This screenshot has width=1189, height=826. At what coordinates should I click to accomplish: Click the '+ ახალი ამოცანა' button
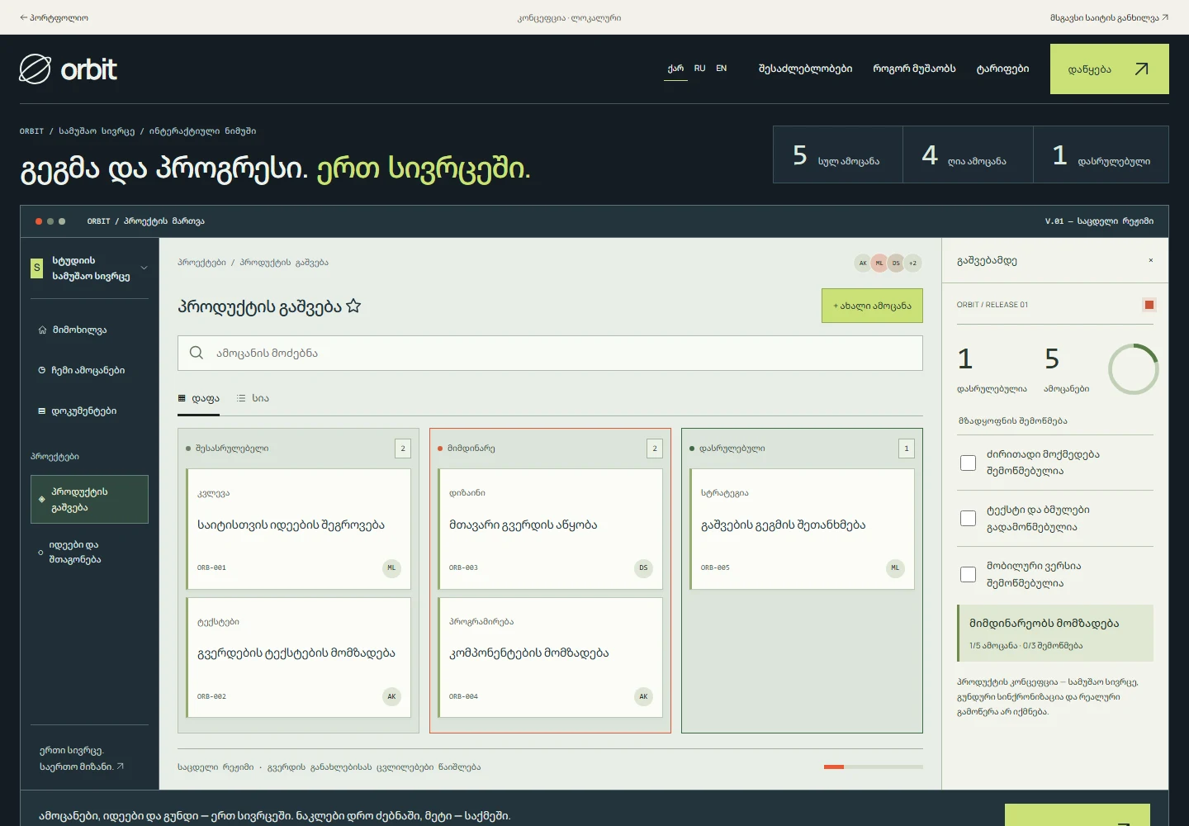tap(872, 306)
